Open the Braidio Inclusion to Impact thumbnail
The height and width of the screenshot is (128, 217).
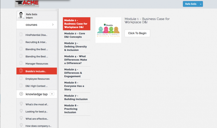[108, 30]
